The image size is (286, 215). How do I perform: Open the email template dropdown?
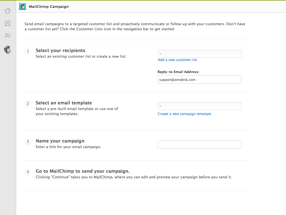tap(199, 106)
